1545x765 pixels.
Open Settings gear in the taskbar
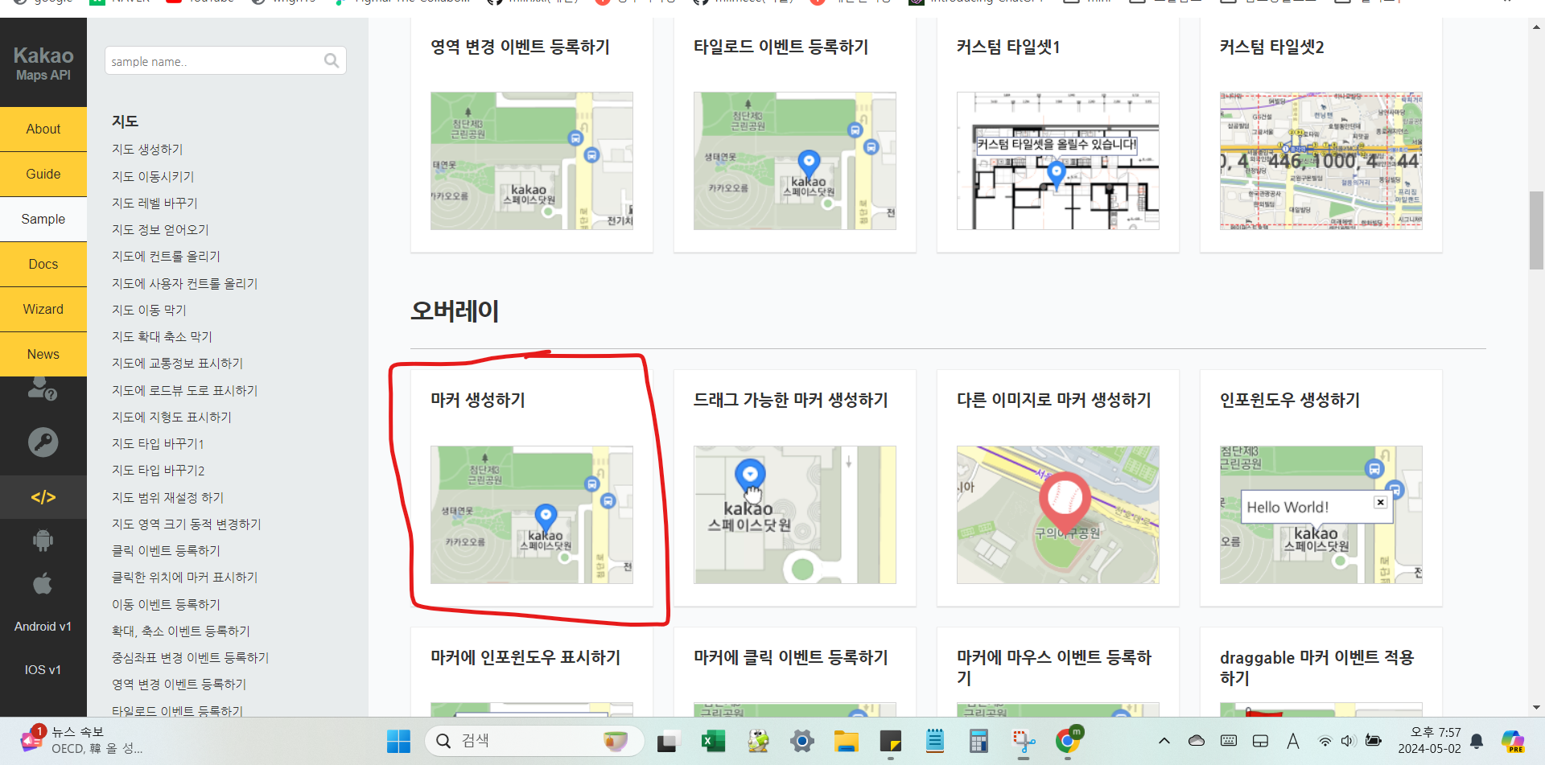click(802, 741)
